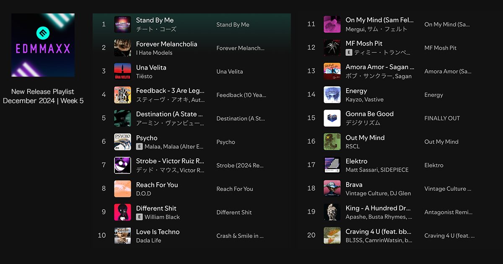Select the track title Stand By Me
503x264 pixels.
pyautogui.click(x=155, y=20)
